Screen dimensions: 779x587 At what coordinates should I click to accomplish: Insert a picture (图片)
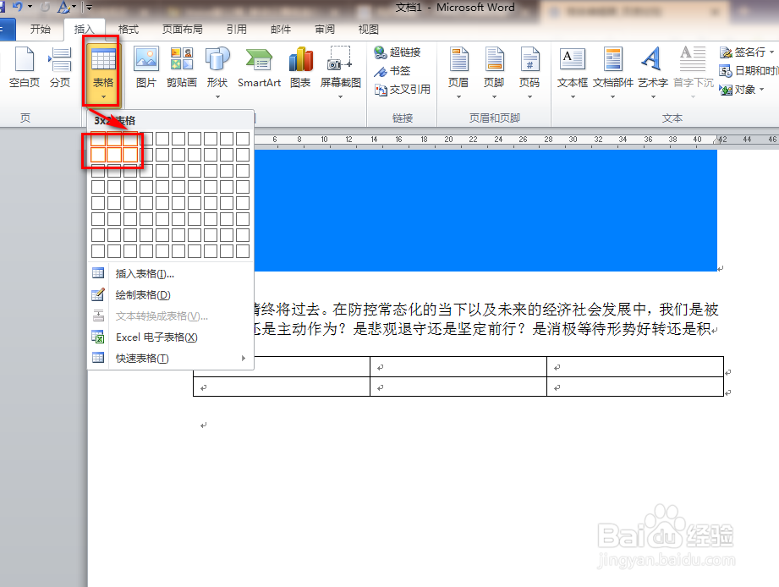pos(146,67)
